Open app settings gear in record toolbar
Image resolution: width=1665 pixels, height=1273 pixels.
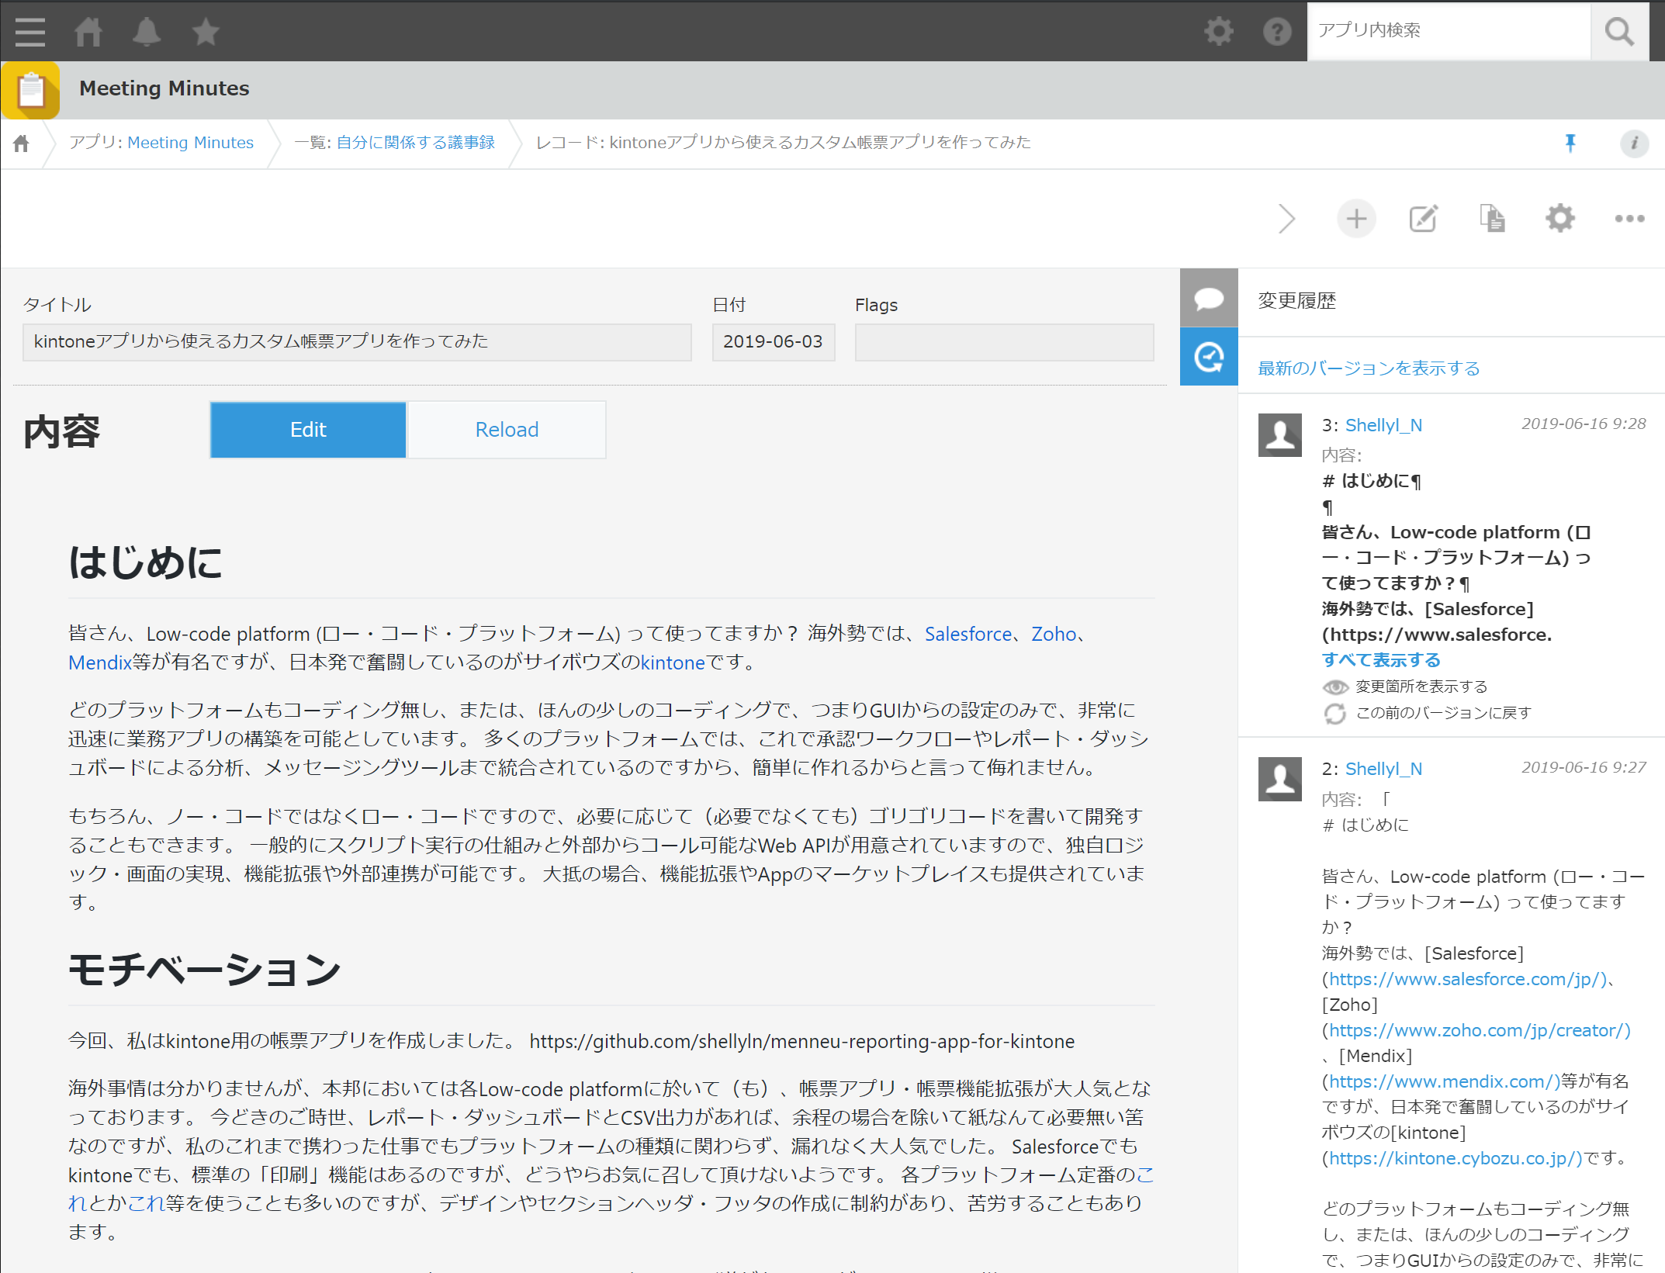pos(1559,219)
